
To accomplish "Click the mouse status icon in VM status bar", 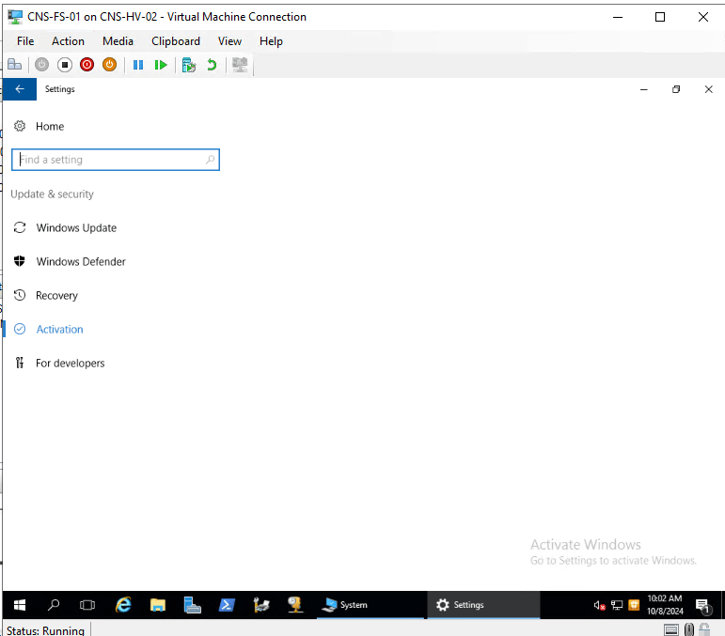I will point(689,629).
